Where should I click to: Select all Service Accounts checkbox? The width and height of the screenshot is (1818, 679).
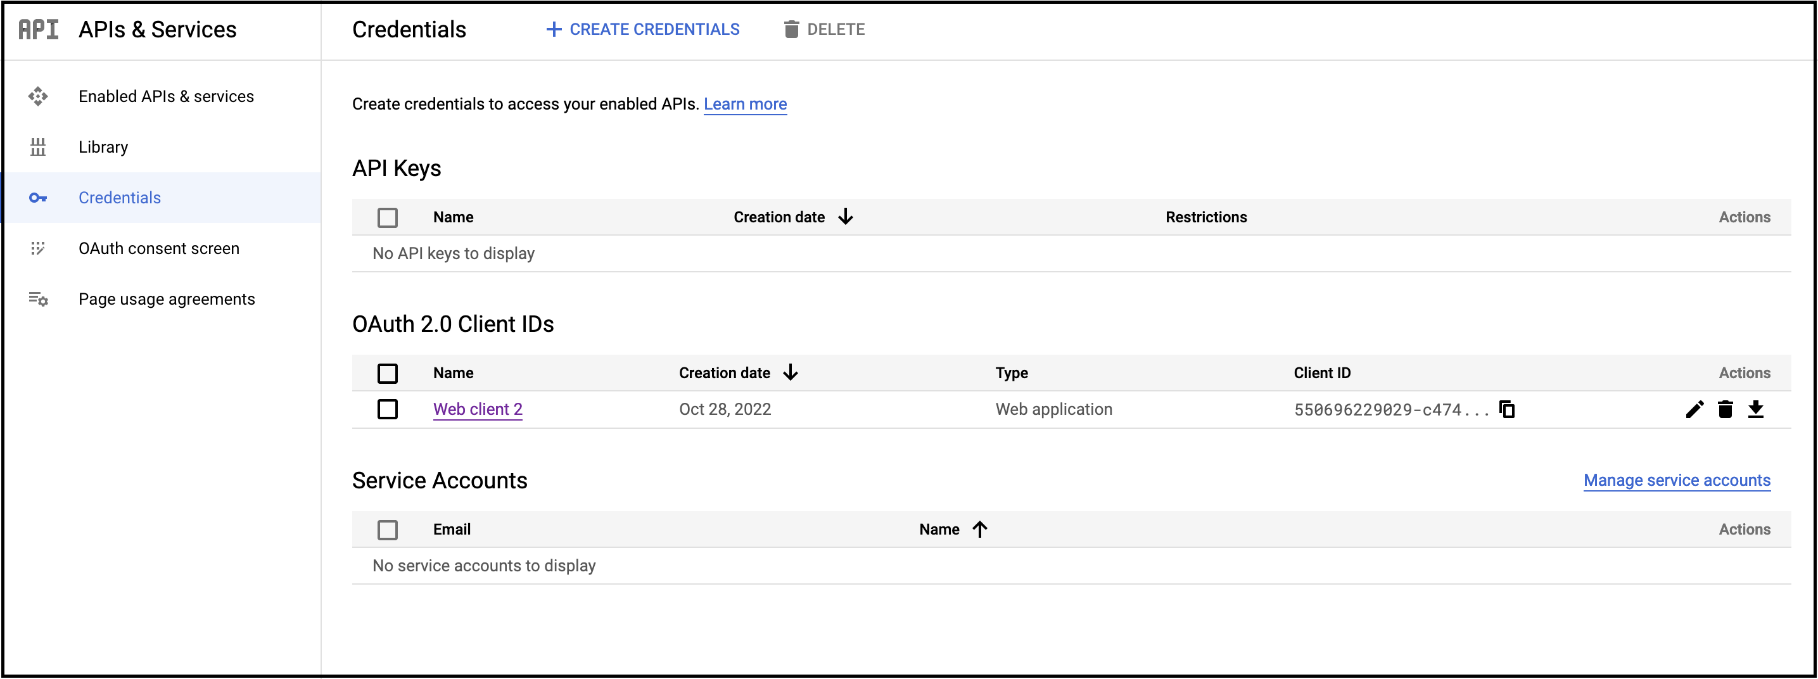[388, 530]
